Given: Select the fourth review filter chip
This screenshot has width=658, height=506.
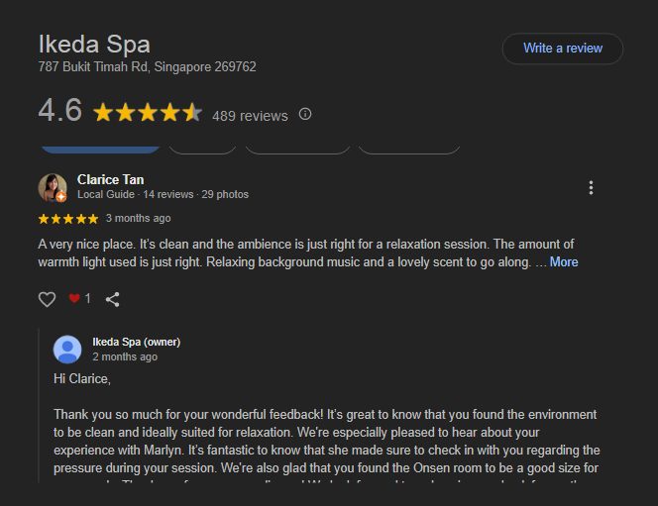Looking at the screenshot, I should coord(408,148).
